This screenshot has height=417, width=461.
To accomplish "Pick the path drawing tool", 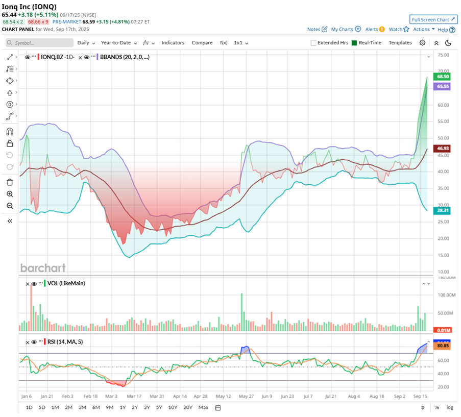I will click(10, 116).
